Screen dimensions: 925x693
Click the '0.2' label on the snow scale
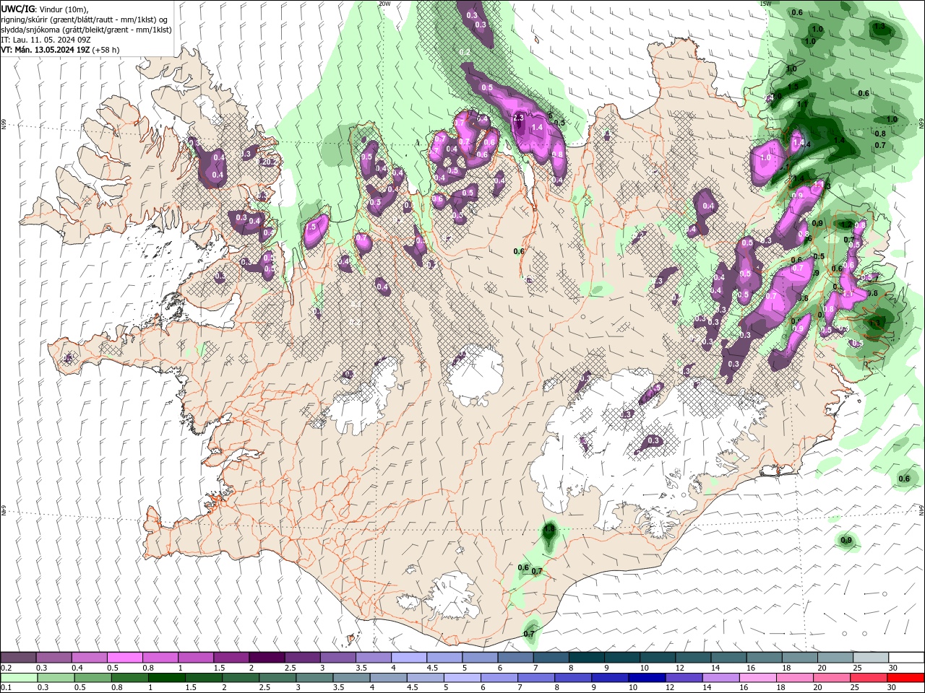coord(5,668)
